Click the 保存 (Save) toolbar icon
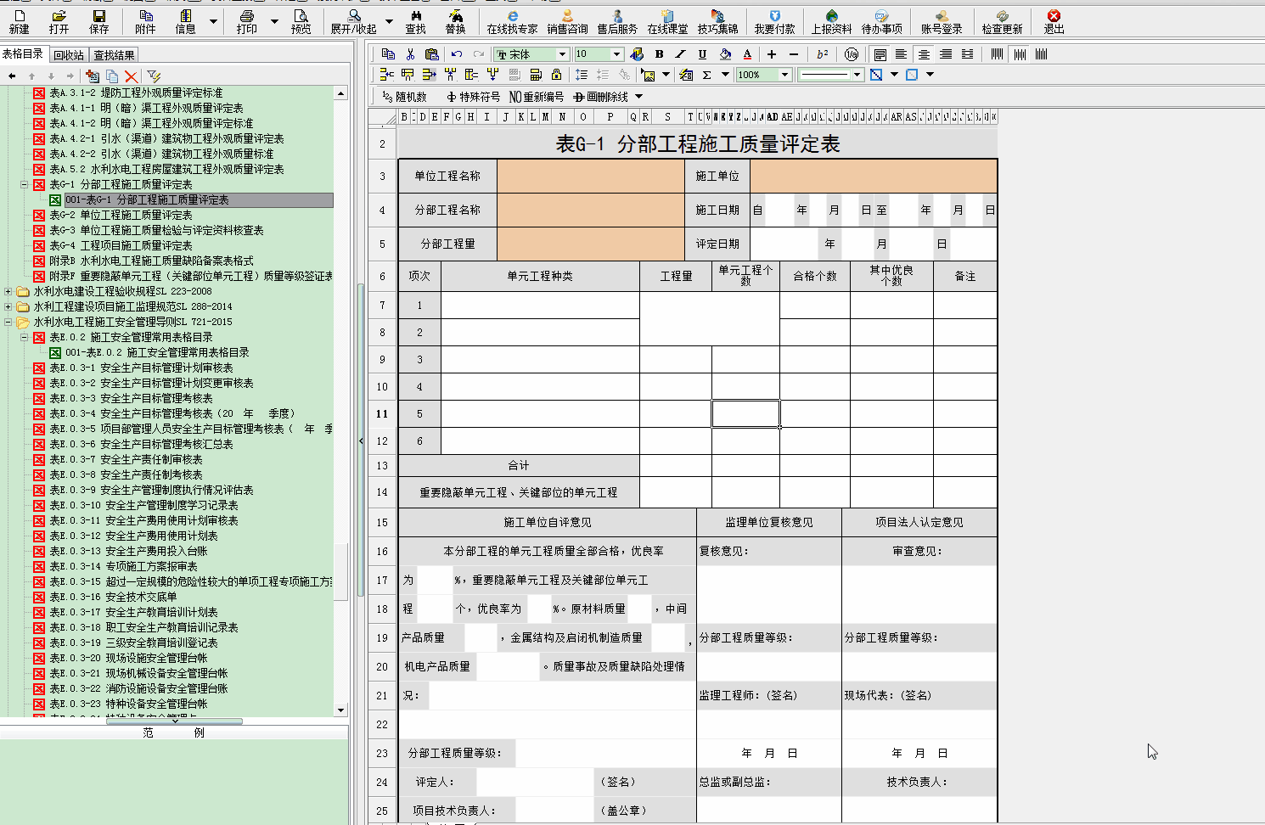Screen dimensions: 1265x825 pos(99,21)
